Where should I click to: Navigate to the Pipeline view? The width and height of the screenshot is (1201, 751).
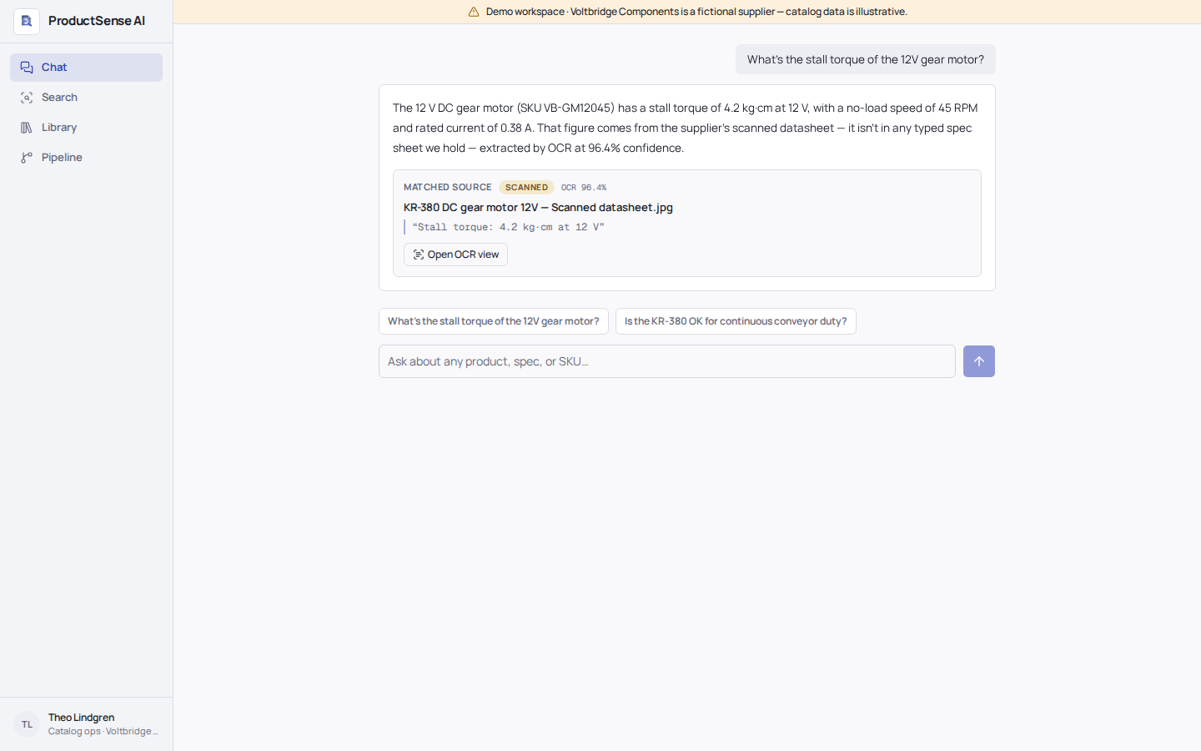[86, 158]
